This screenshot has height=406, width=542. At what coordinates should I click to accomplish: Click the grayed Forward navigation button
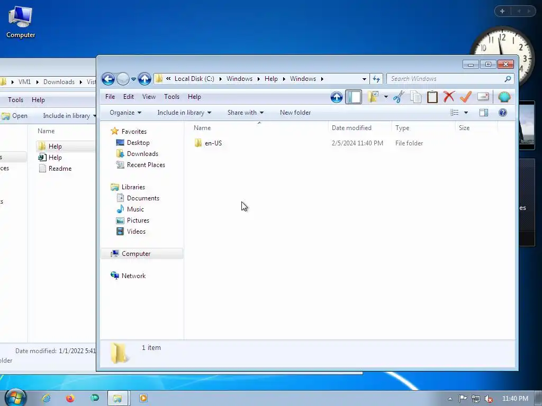coord(123,79)
